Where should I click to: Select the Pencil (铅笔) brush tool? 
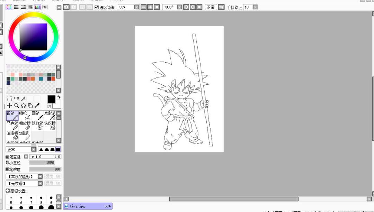12,116
